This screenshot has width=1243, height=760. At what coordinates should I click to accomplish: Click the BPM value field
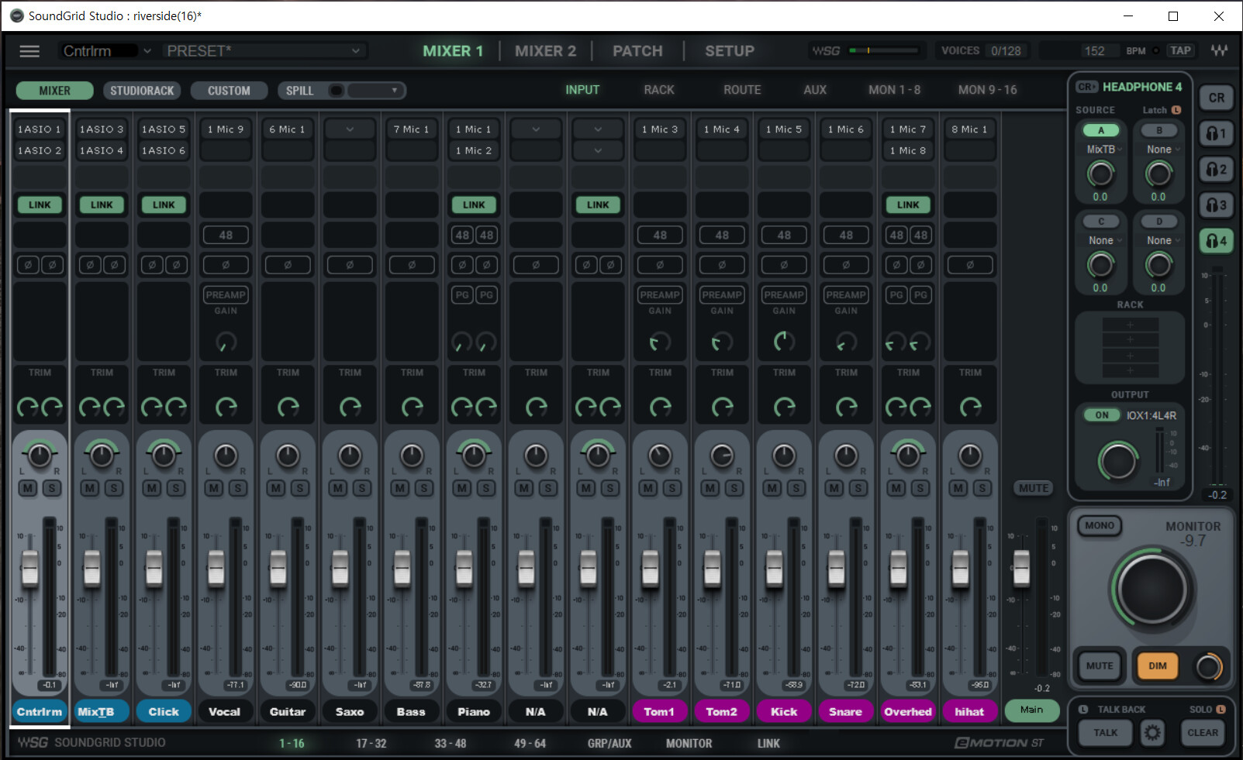1094,51
